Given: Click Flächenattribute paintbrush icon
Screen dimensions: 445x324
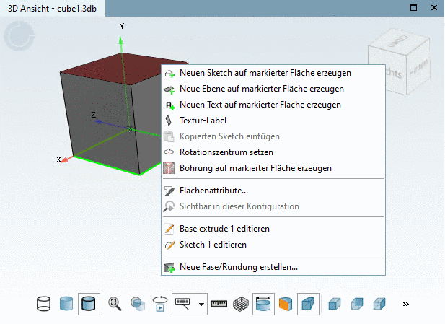Looking at the screenshot, I should pos(169,191).
